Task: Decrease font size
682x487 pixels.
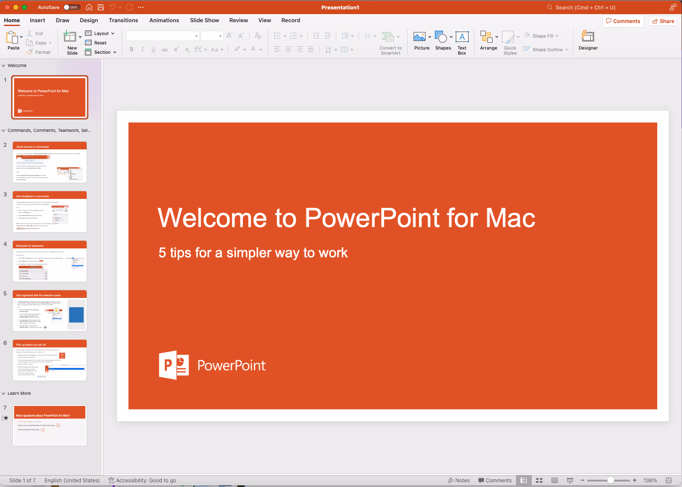Action: click(x=241, y=36)
